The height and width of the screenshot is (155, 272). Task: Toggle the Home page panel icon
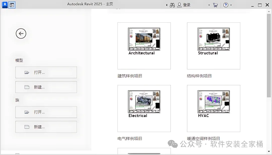click(12, 5)
